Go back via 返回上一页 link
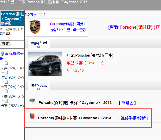Image resolution: width=161 pixels, height=140 pixels. tap(35, 15)
